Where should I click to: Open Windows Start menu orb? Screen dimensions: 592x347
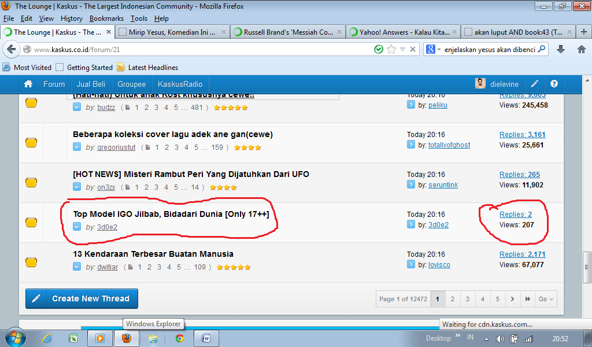[x=15, y=338]
